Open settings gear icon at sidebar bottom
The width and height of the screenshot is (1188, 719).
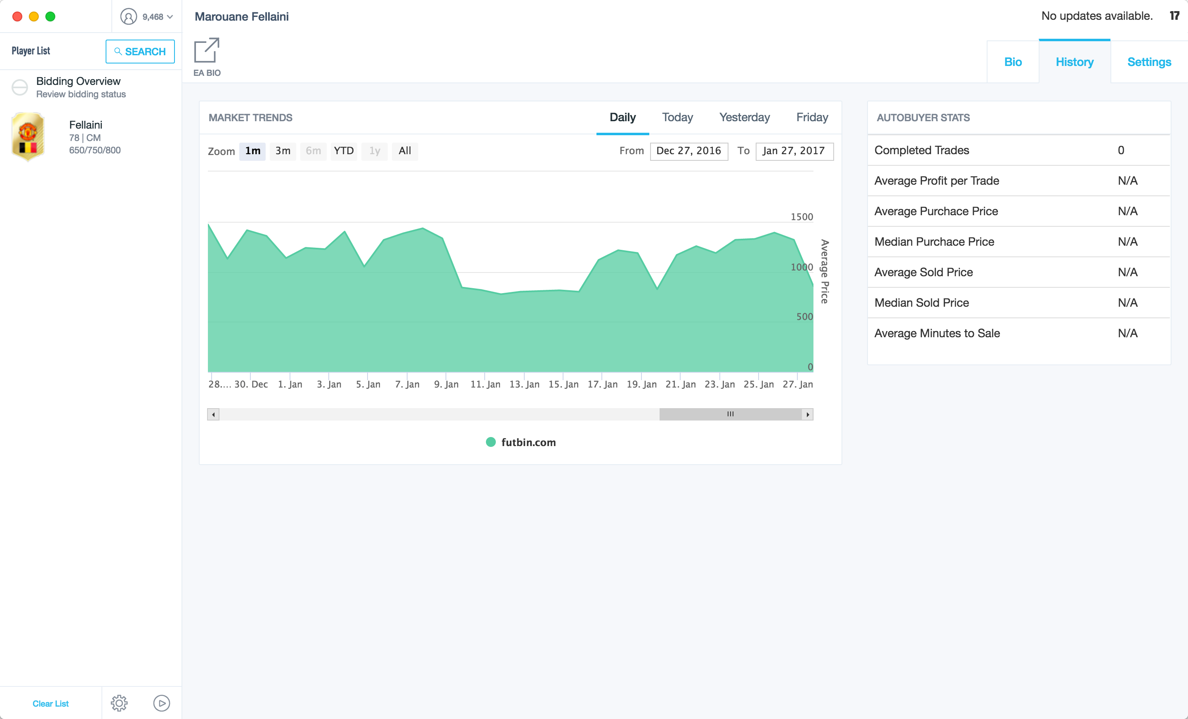[119, 703]
